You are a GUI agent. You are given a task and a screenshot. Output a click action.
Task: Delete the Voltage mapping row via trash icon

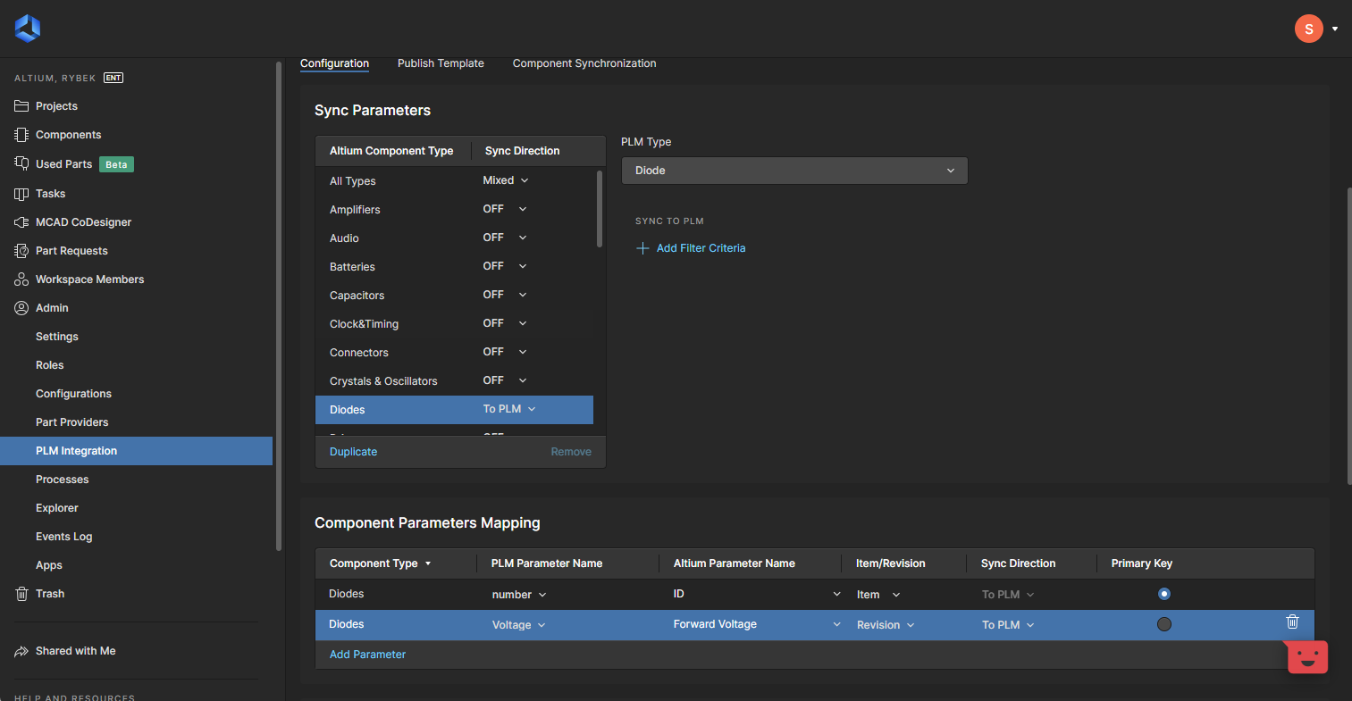(x=1292, y=622)
